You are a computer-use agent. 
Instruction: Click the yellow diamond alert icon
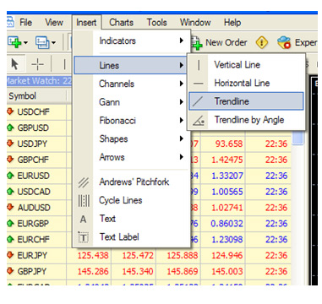262,43
